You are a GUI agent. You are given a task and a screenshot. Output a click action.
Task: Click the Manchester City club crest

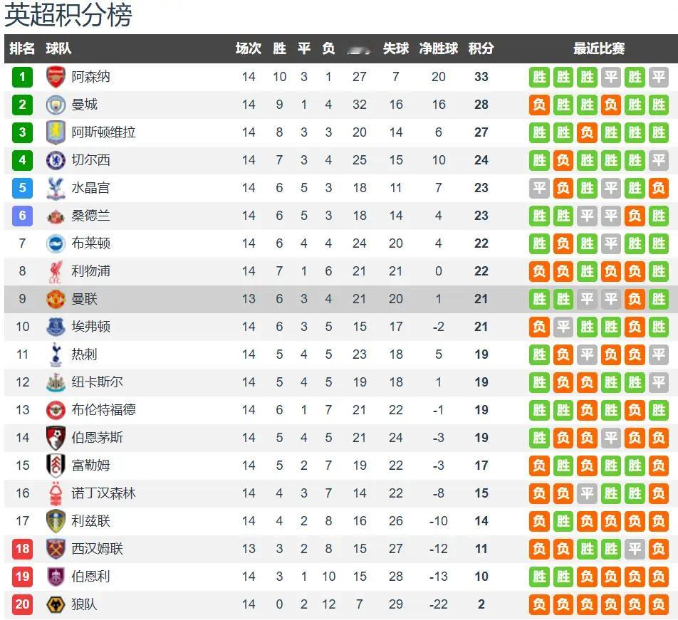[x=56, y=105]
